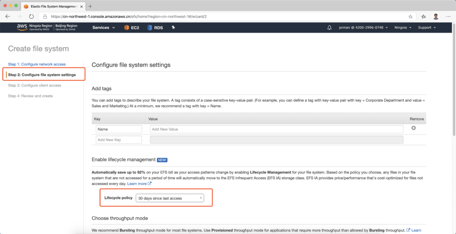Open the RDS service shortcut
Viewport: 456px width, 234px height.
click(x=155, y=28)
